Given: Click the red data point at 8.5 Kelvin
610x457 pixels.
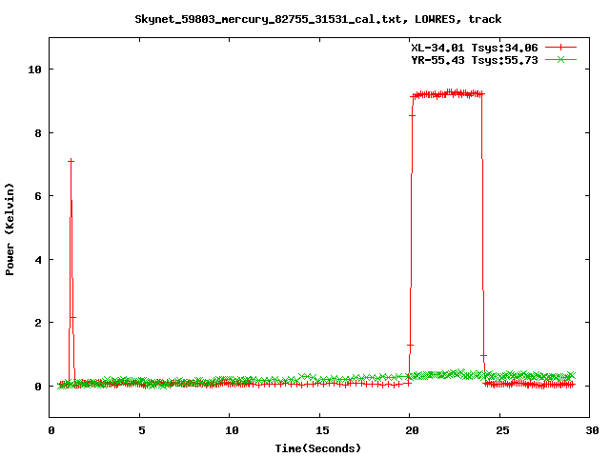Looking at the screenshot, I should click(412, 116).
